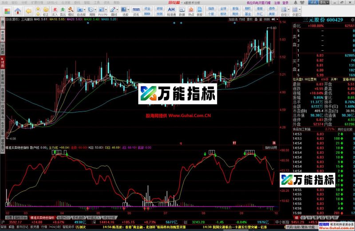Expand the 画线 drawing dropdown arrow
Viewport: 355px width, 231px height.
[117, 10]
